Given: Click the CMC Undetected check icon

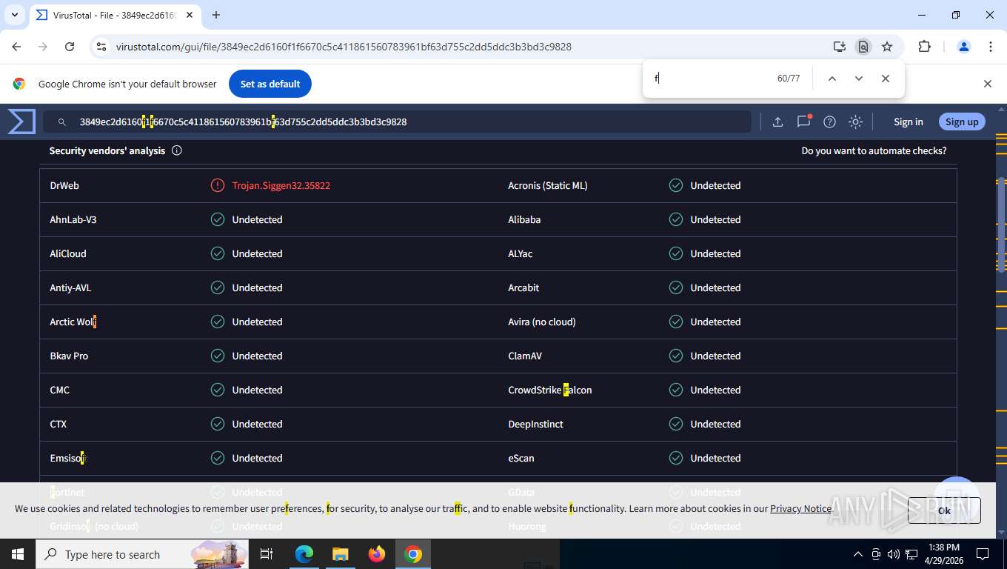Looking at the screenshot, I should 218,390.
